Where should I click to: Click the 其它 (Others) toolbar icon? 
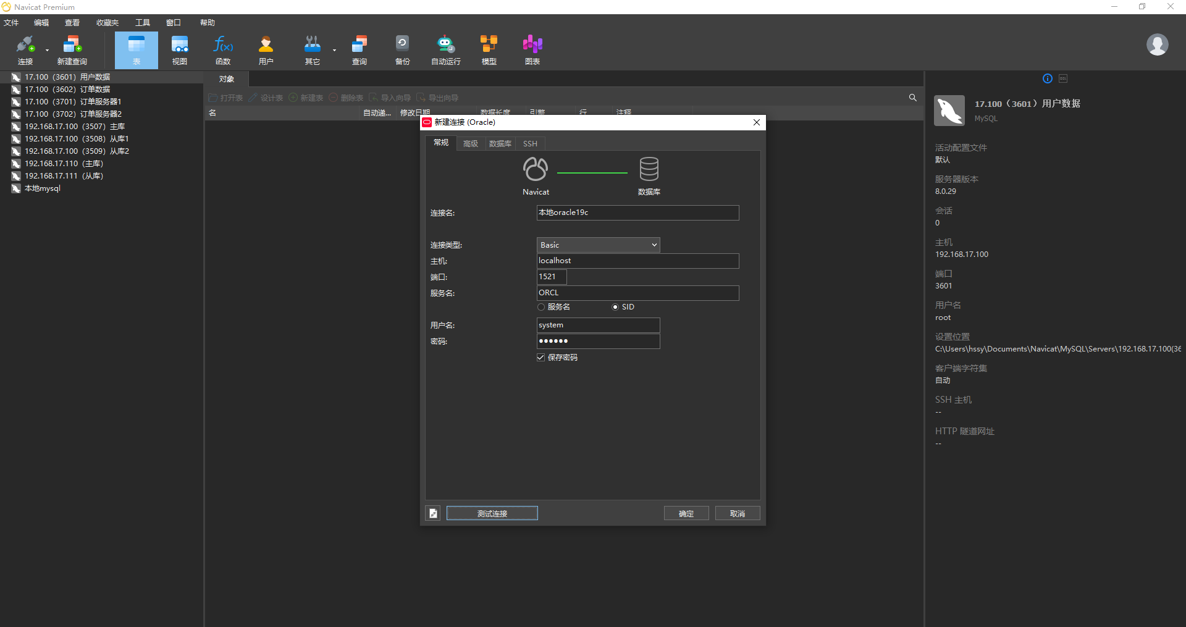pyautogui.click(x=313, y=50)
